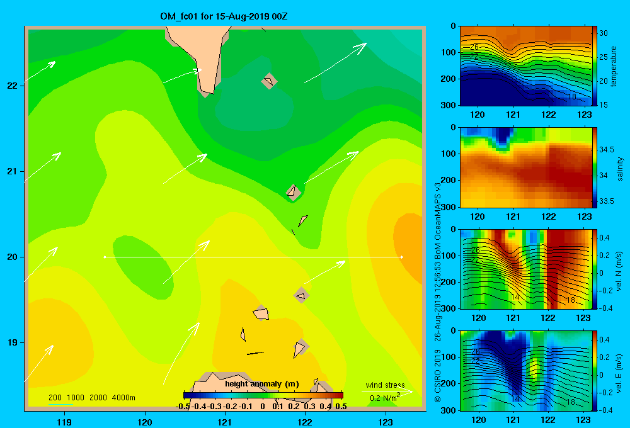
Task: Click the vel. E color scale bar
Action: pyautogui.click(x=595, y=371)
